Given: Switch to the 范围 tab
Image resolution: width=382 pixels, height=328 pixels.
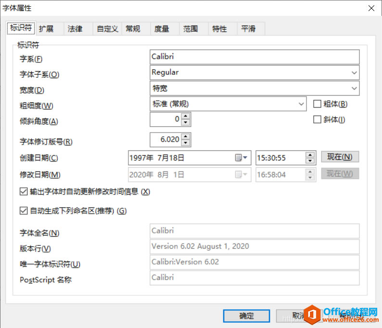Looking at the screenshot, I should click(194, 29).
